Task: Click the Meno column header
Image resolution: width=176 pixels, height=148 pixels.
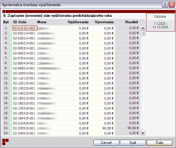Action: (42, 22)
